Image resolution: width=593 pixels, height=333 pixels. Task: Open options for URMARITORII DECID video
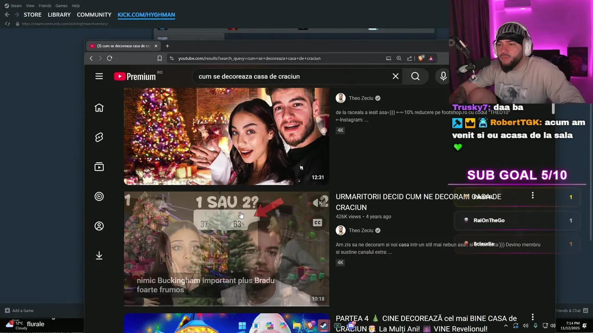coord(532,196)
